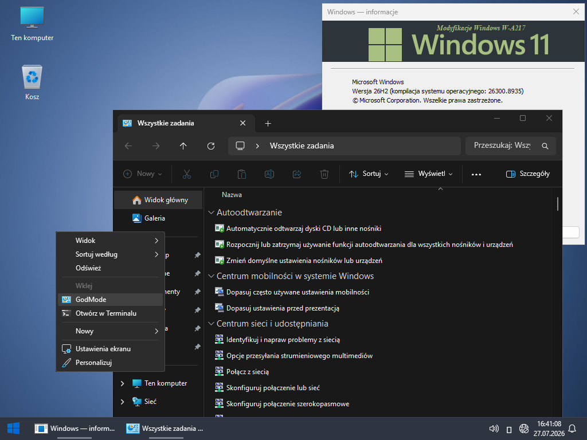Open Rozpocznij lub zatrzymaj używanie funkcji autoodtwarzania
This screenshot has height=440, width=587.
point(364,245)
